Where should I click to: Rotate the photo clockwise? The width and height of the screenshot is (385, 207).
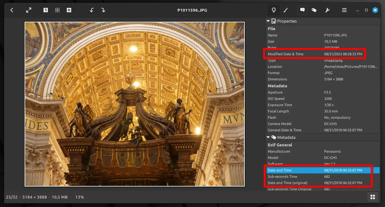[x=103, y=10]
